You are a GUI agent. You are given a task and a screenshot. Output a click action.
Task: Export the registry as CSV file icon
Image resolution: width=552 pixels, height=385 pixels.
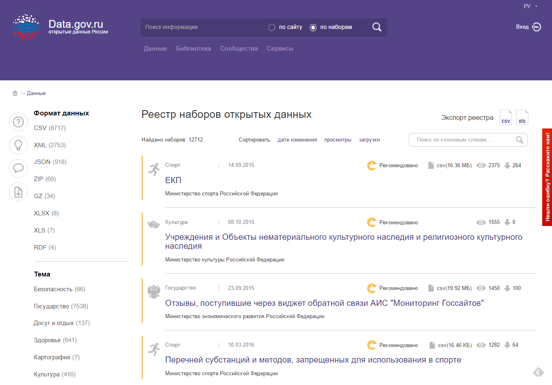tap(505, 117)
